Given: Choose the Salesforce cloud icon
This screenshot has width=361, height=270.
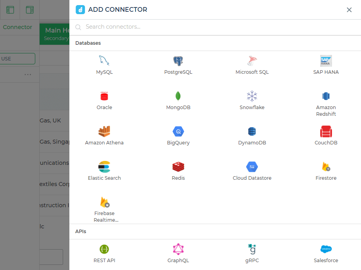Looking at the screenshot, I should pyautogui.click(x=326, y=249).
